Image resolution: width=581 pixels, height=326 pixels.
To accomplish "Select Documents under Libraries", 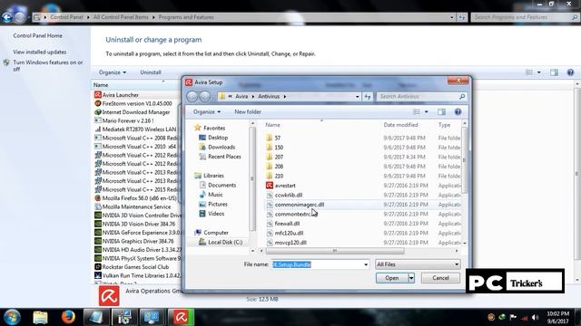I will (x=222, y=185).
